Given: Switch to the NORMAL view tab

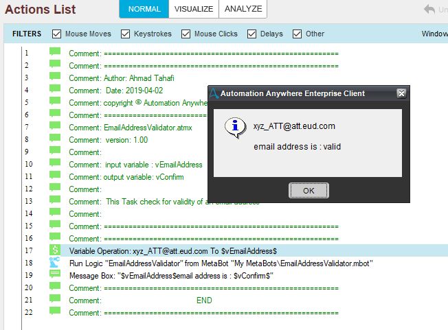Looking at the screenshot, I should [144, 9].
